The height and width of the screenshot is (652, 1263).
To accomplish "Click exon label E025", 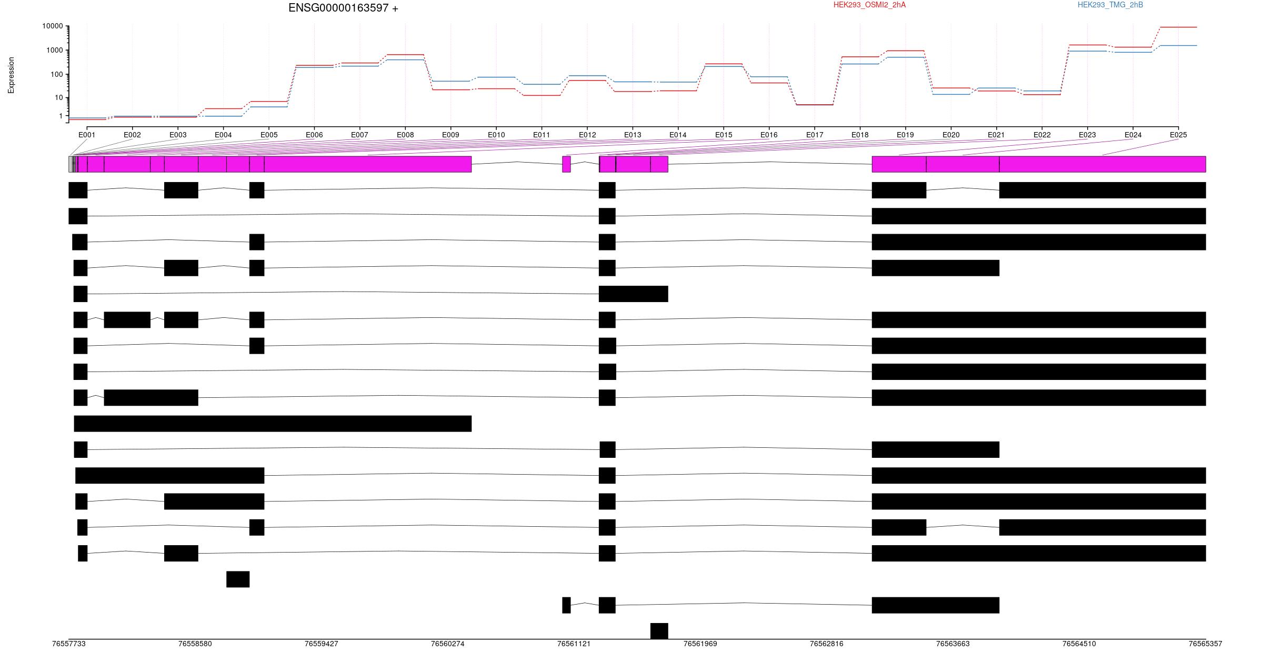I will coord(1178,135).
